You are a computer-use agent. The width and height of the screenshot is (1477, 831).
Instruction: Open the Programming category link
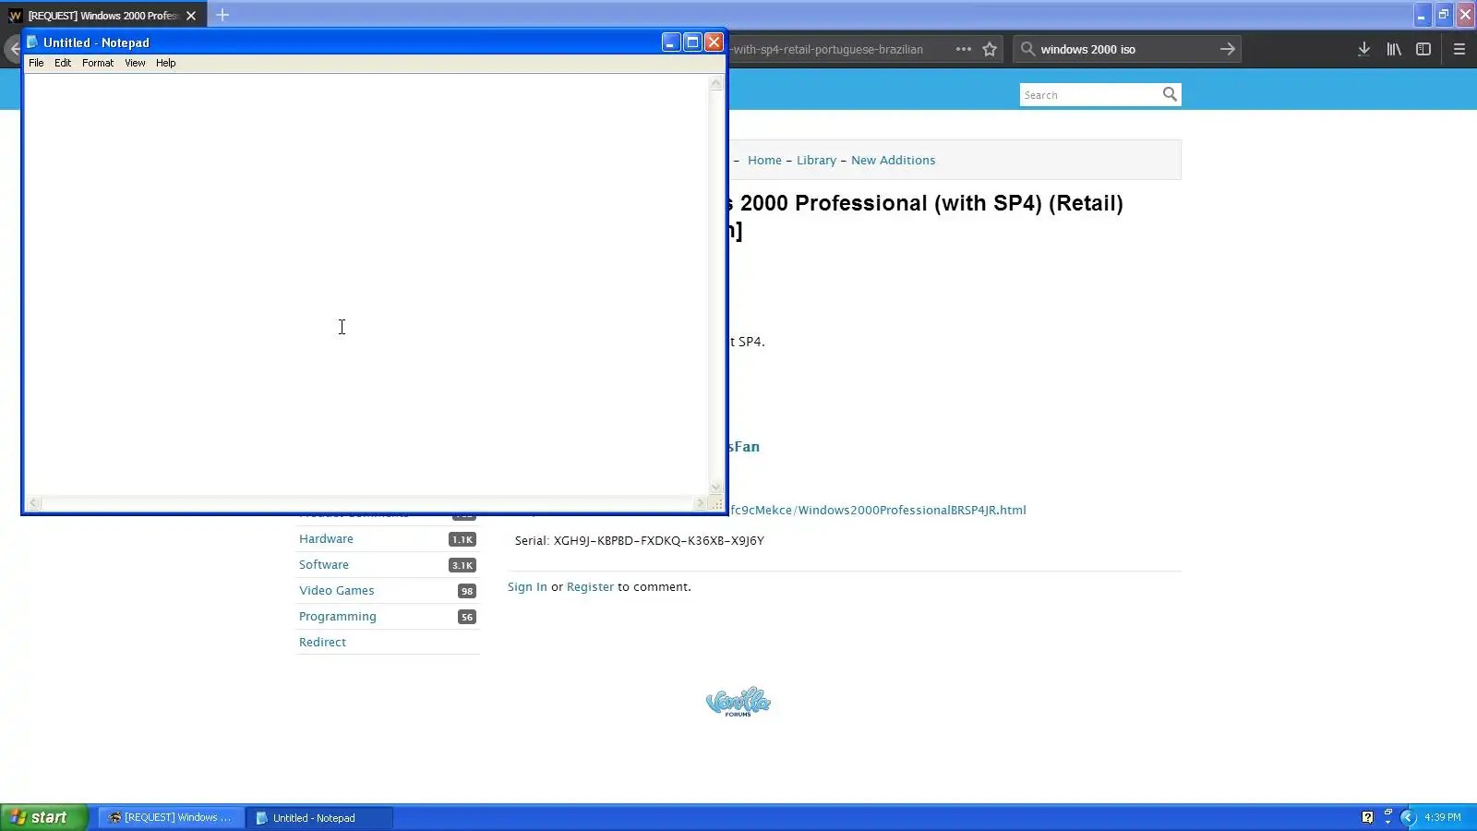coord(338,616)
